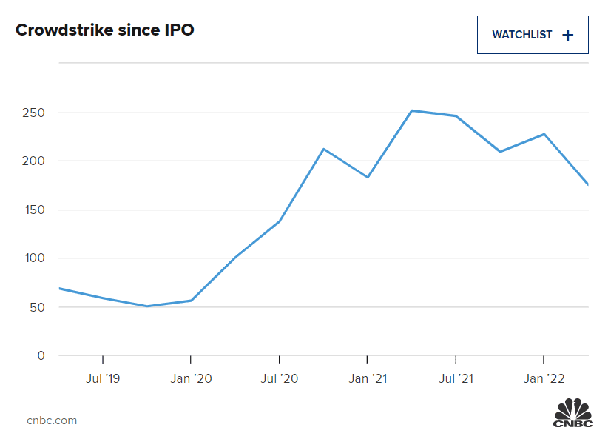Click the 50 y-axis value label
Screen dimensions: 608x439
click(38, 307)
